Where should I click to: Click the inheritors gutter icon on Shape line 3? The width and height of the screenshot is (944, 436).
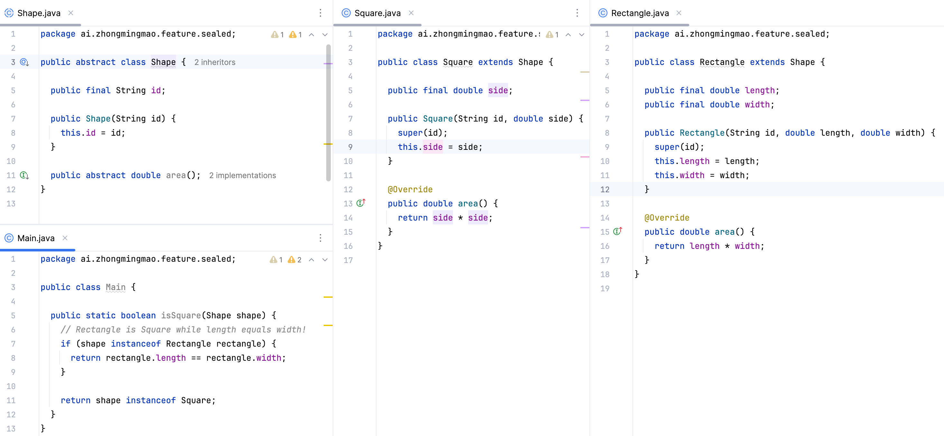click(24, 62)
